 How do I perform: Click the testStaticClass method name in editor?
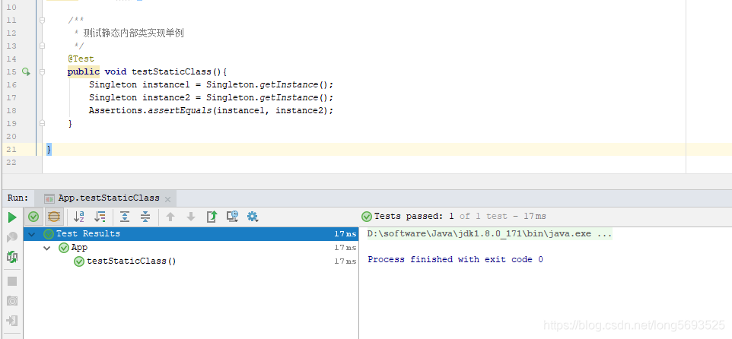[171, 71]
